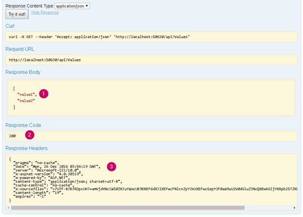Click the Request URL heading
This screenshot has height=217, width=303.
point(20,49)
